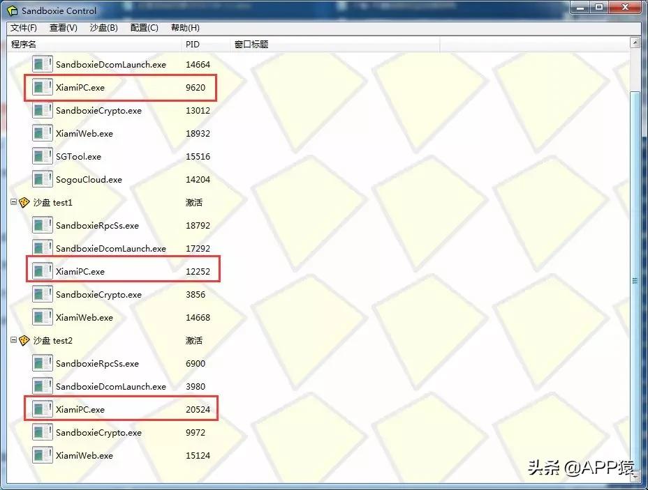This screenshot has width=648, height=490.
Task: Select the SandboxieCrypto.exe icon with PID 9972
Action: point(42,432)
